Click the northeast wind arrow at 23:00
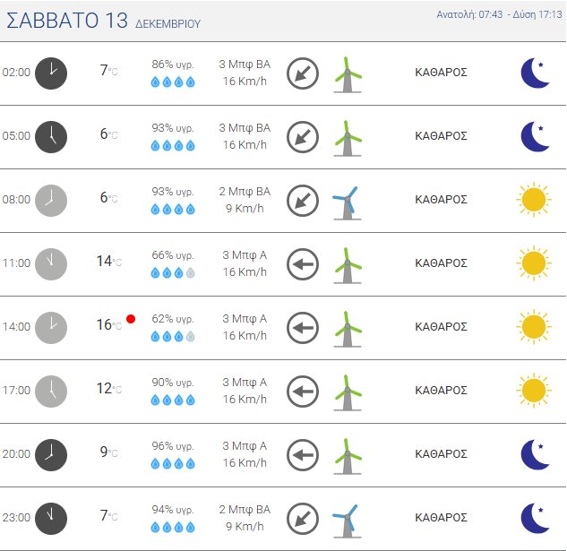Screen dimensions: 567x551 point(303,518)
